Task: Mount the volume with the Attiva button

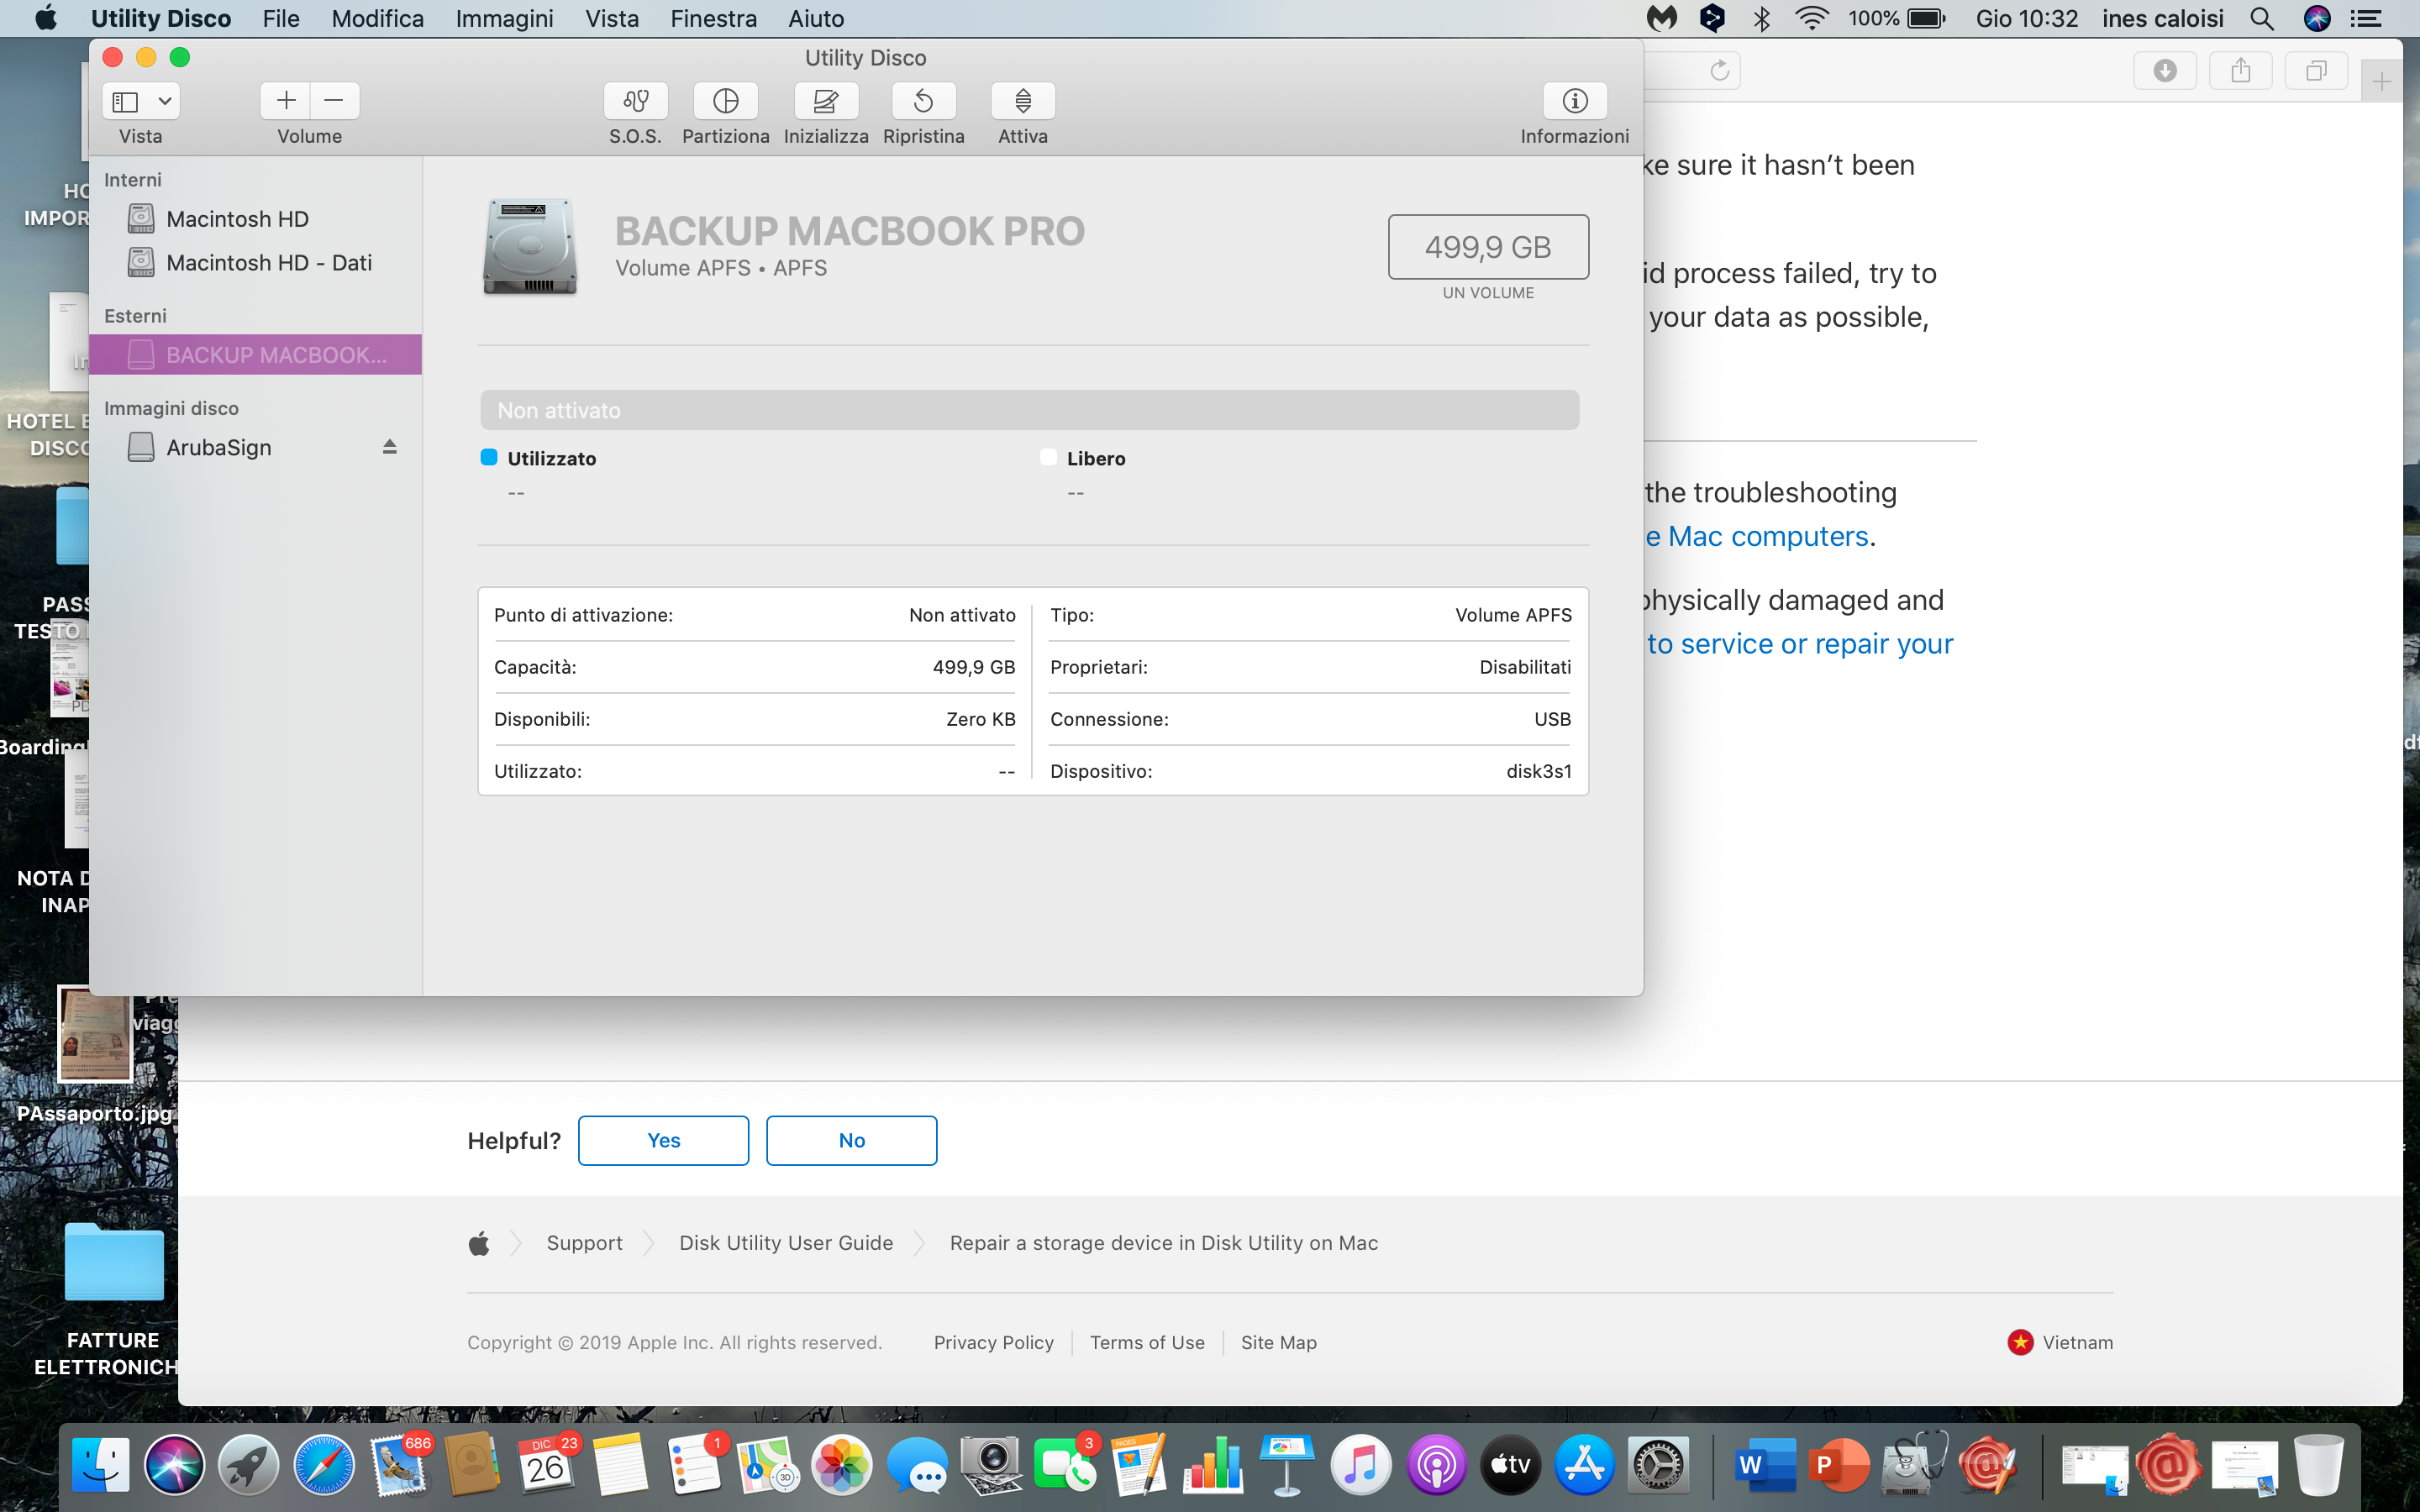Action: tap(1022, 101)
